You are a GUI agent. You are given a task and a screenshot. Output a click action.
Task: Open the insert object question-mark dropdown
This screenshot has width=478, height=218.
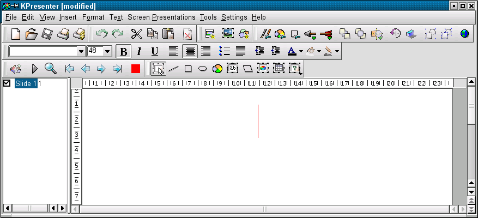click(x=295, y=69)
